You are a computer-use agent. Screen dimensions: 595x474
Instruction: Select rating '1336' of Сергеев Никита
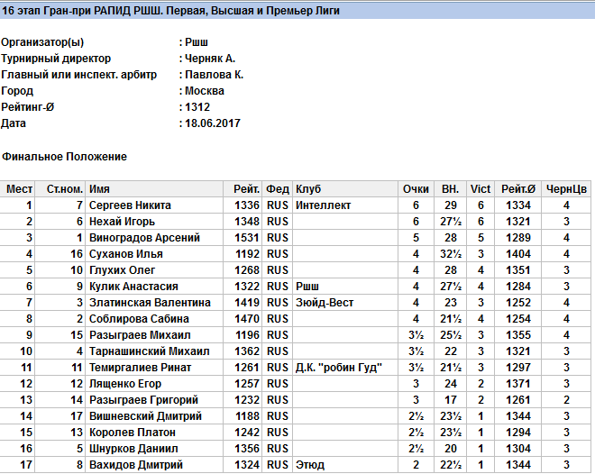click(247, 205)
